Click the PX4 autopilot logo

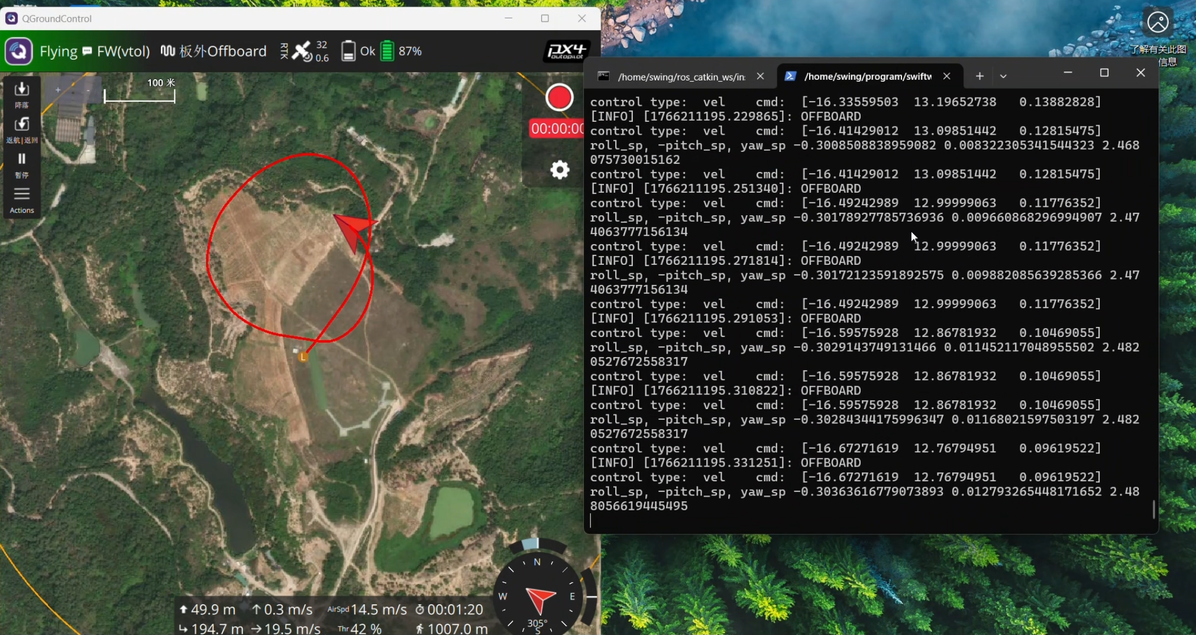tap(567, 51)
